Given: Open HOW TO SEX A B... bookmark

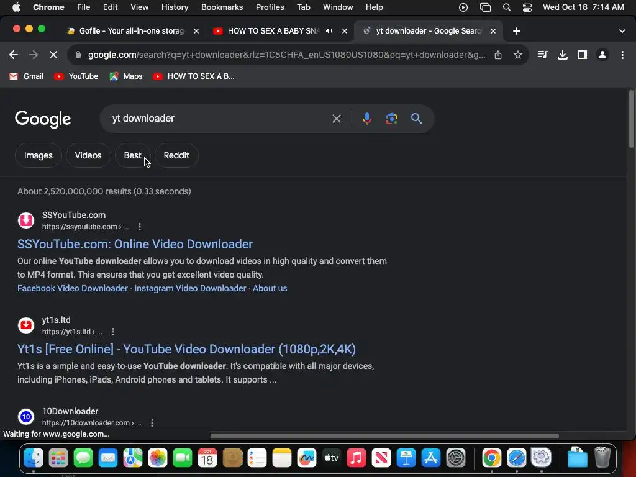Looking at the screenshot, I should (194, 76).
